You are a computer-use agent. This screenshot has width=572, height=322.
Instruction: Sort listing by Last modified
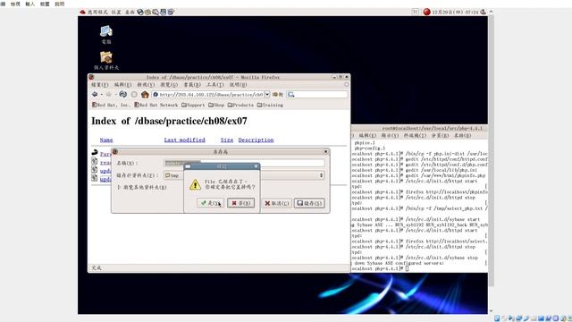185,140
